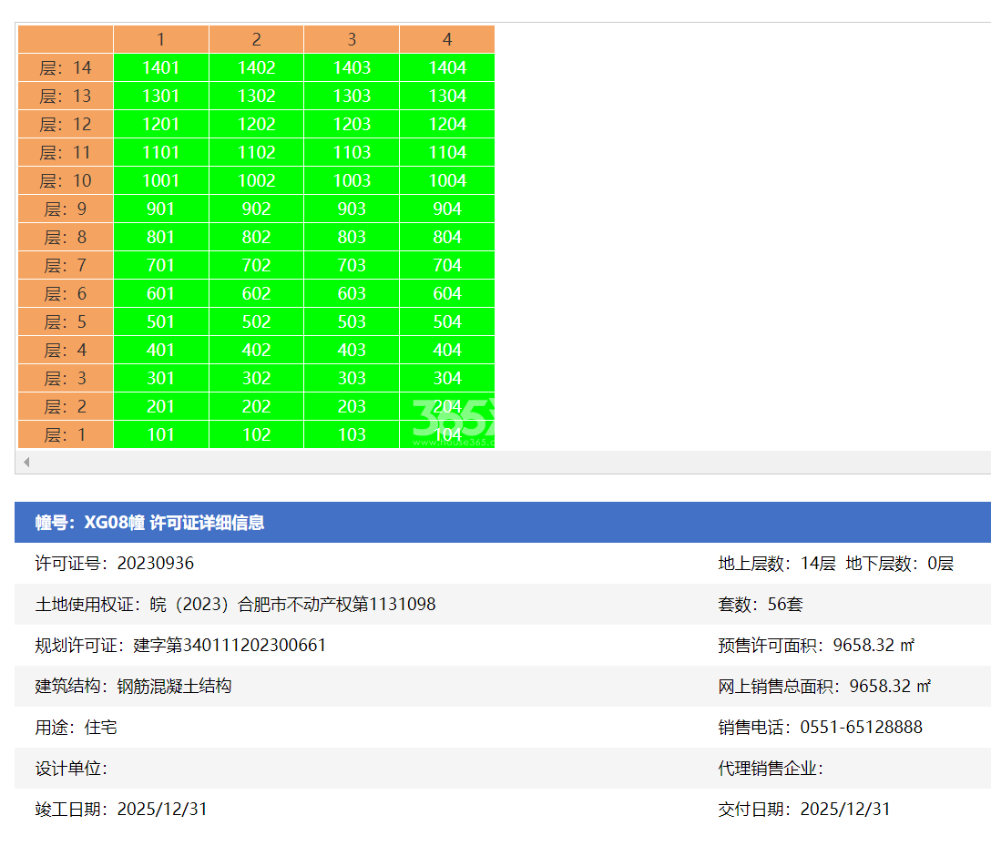Click the 层: 7 floor label

[x=65, y=265]
